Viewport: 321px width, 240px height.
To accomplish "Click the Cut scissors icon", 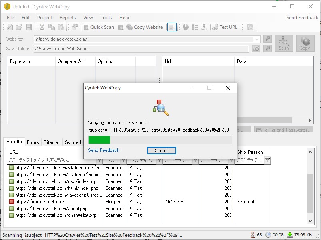I will (x=42, y=27).
